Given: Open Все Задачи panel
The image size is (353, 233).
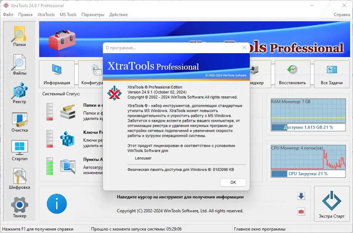Looking at the screenshot, I should tap(332, 74).
